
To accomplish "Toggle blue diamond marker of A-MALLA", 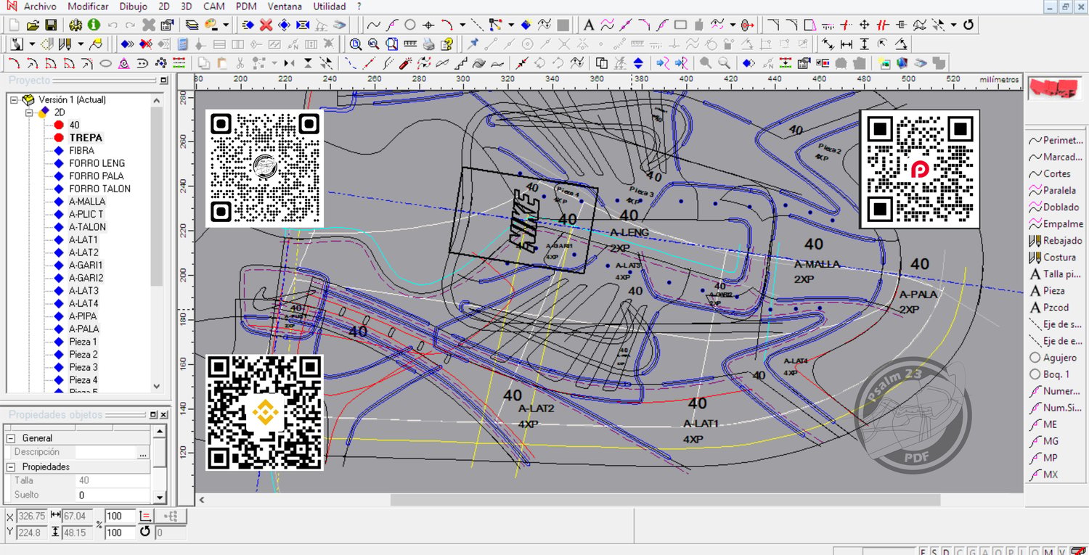I will pyautogui.click(x=60, y=201).
